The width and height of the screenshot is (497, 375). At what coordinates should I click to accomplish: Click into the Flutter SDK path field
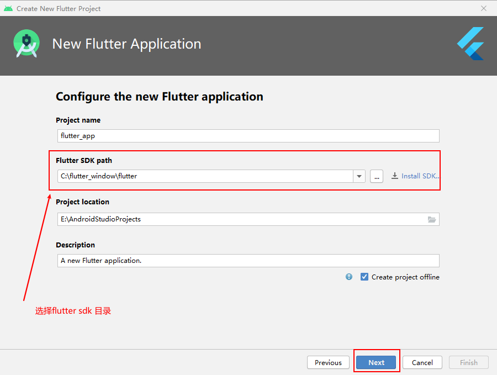pos(205,176)
